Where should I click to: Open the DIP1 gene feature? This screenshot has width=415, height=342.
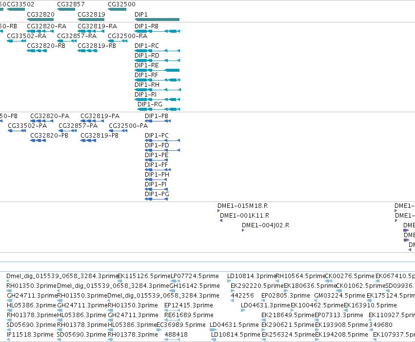point(157,20)
